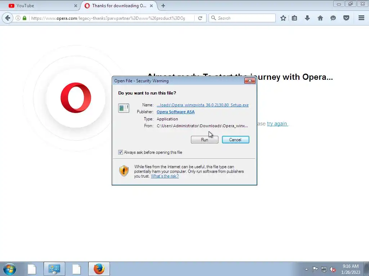Image resolution: width=369 pixels, height=276 pixels.
Task: Click the Run button in the dialog
Action: 205,140
